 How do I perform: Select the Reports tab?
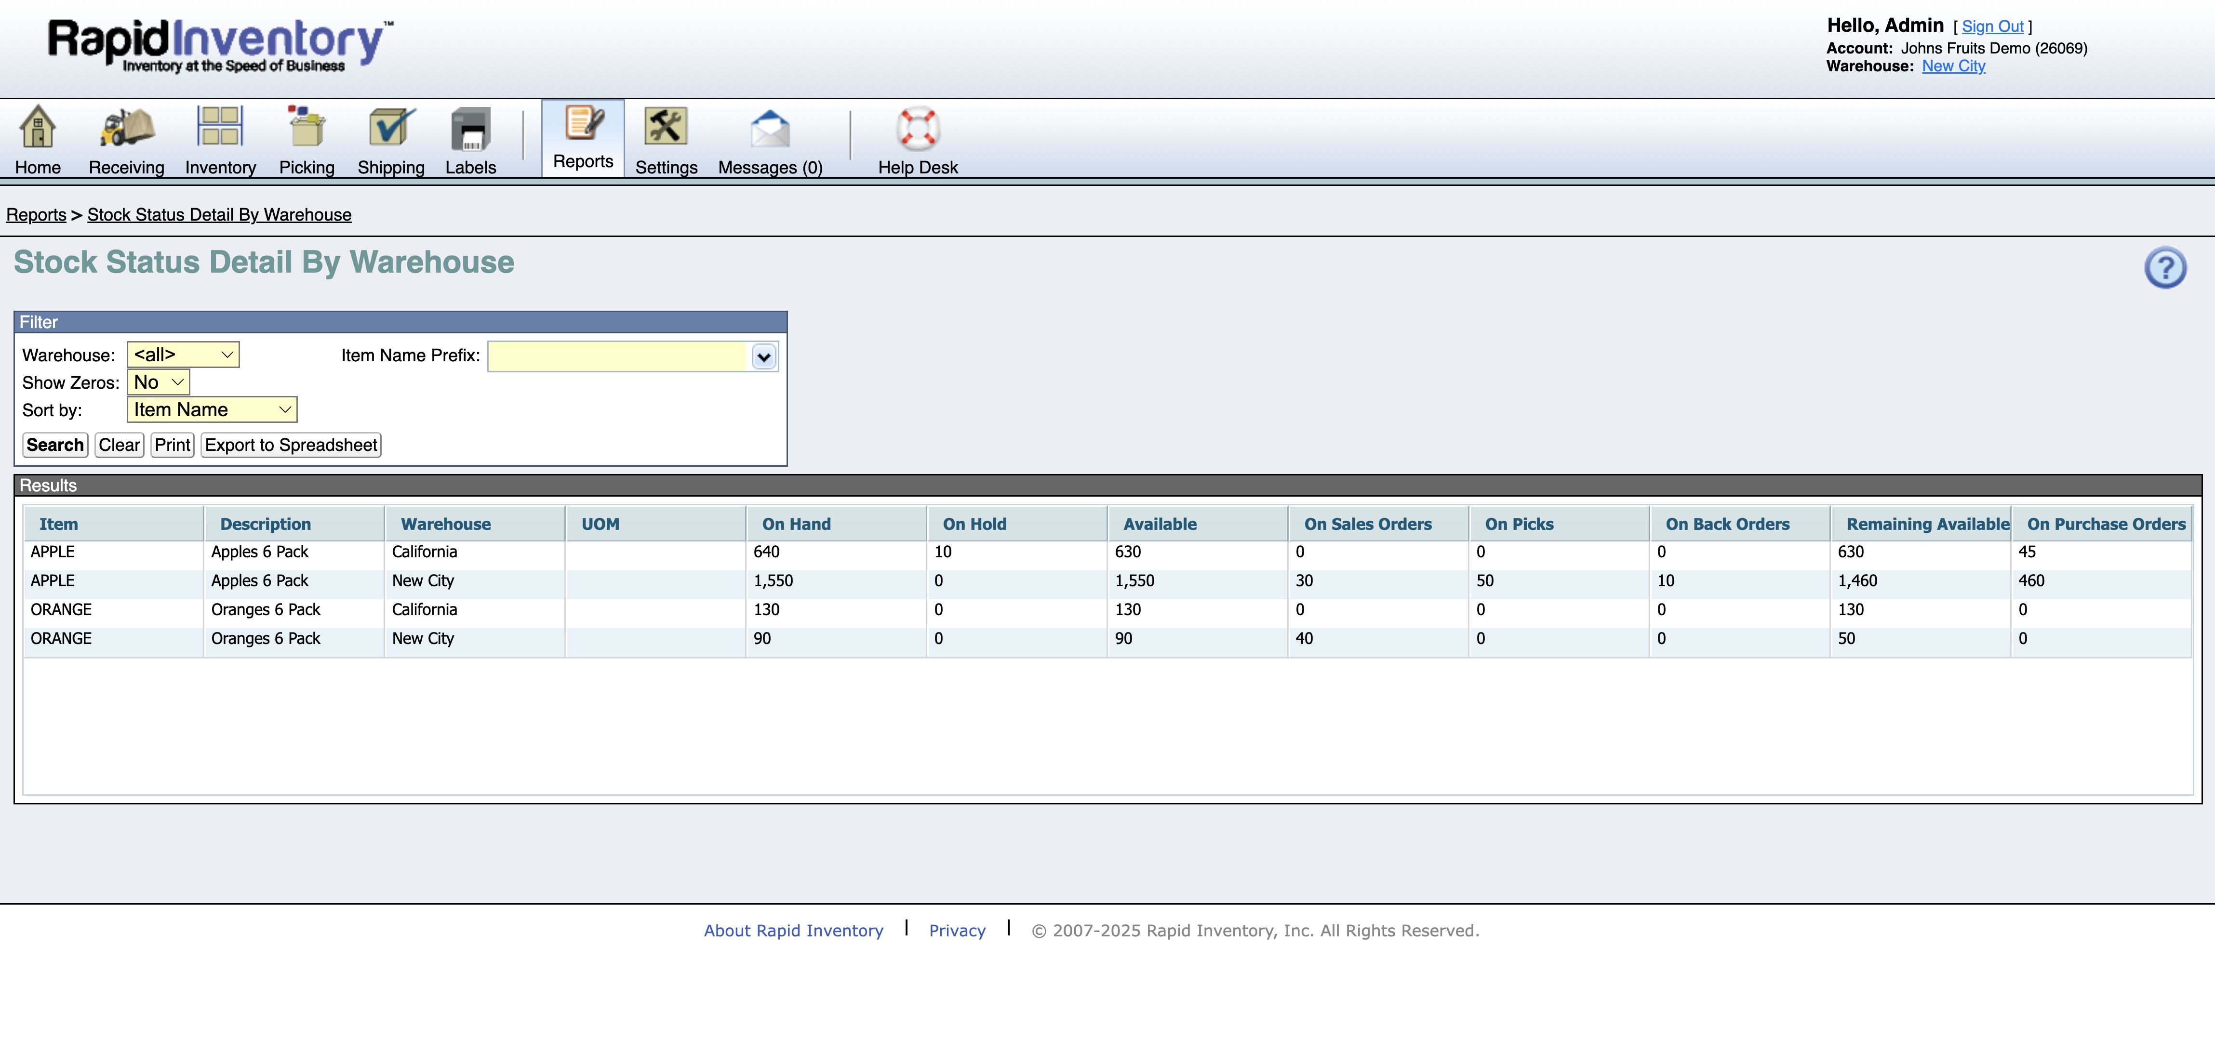583,138
